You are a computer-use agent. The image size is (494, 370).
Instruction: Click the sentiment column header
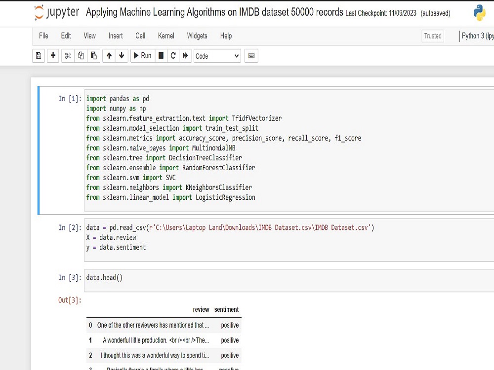(227, 310)
